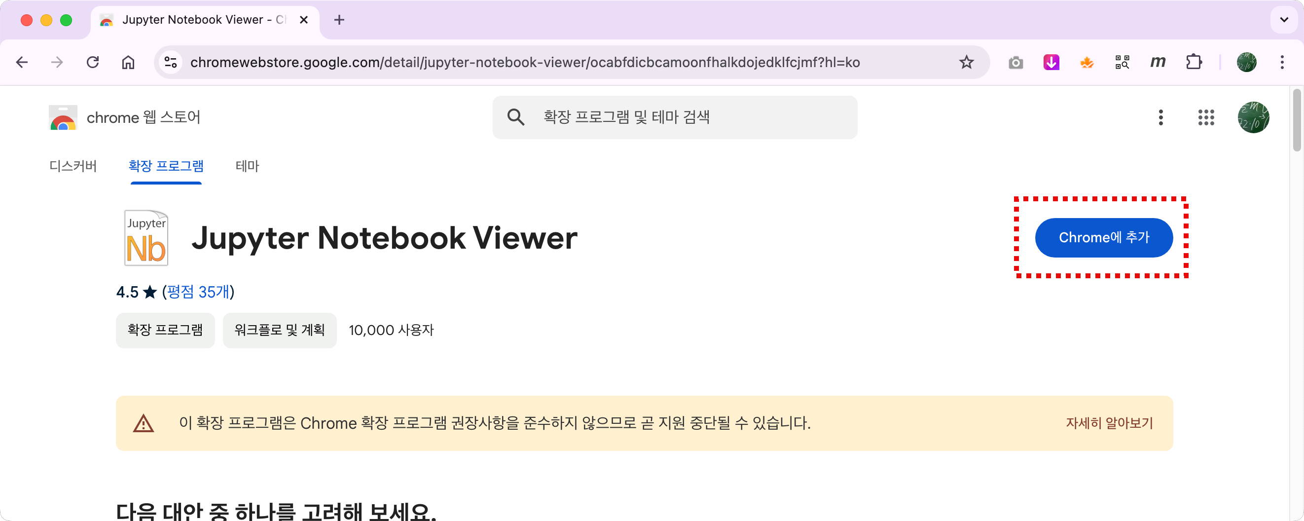Close the Jupyter Notebook Viewer tab
1304x521 pixels.
304,20
